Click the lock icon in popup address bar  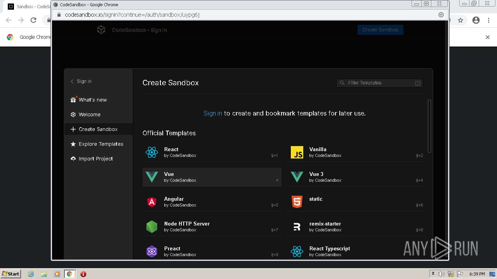59,15
